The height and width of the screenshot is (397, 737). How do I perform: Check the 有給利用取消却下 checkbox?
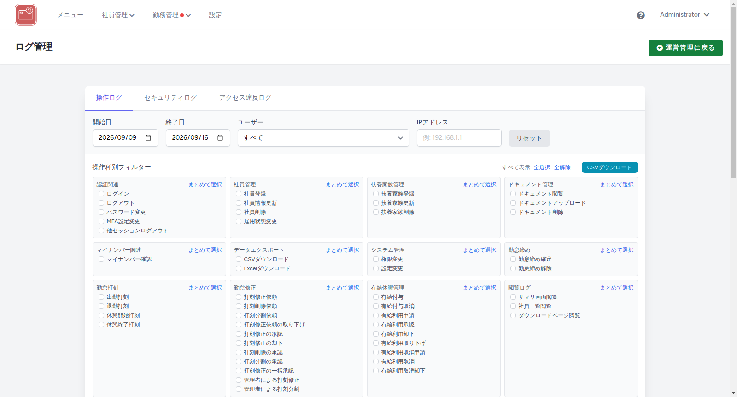tap(376, 371)
